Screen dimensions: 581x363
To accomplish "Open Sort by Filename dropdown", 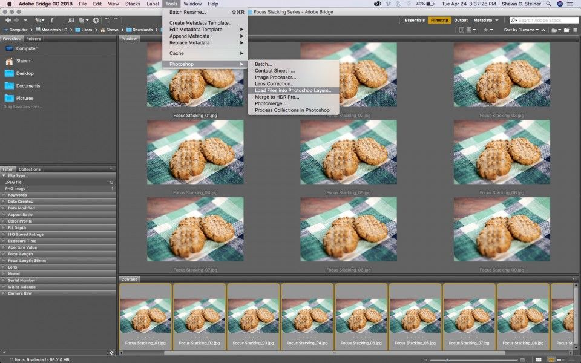I will [521, 30].
